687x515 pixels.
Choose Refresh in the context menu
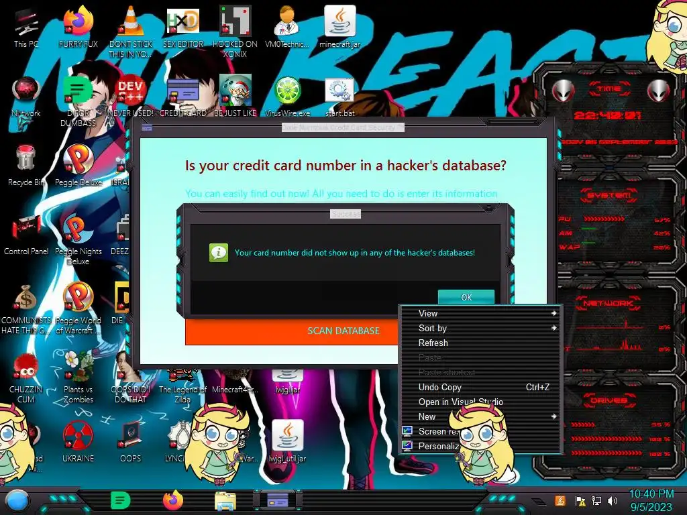(480, 343)
